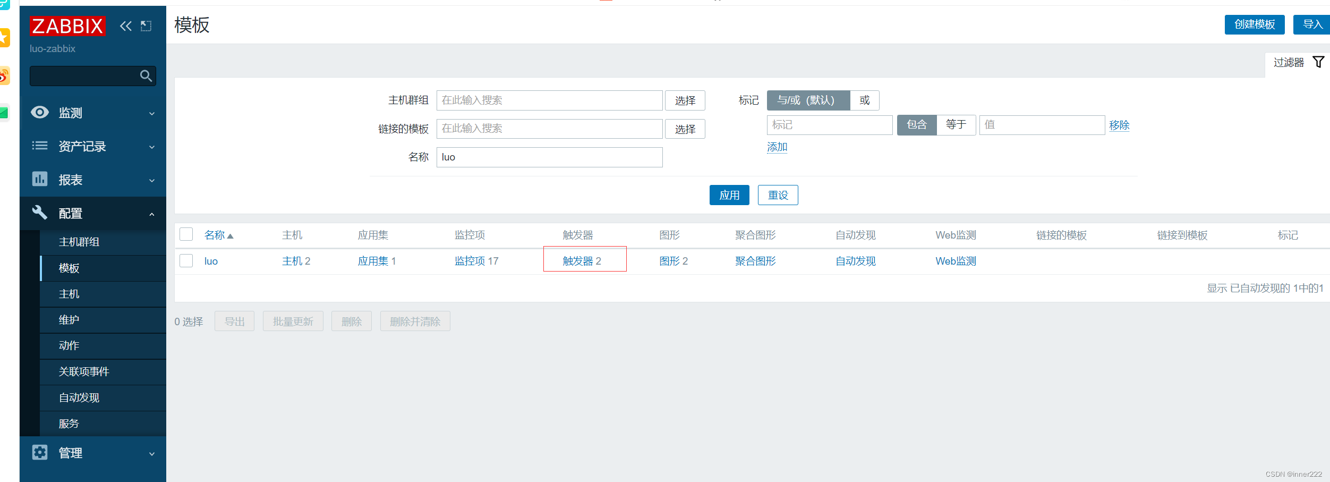Click the 标记 tag name input
The image size is (1330, 482).
click(x=830, y=125)
